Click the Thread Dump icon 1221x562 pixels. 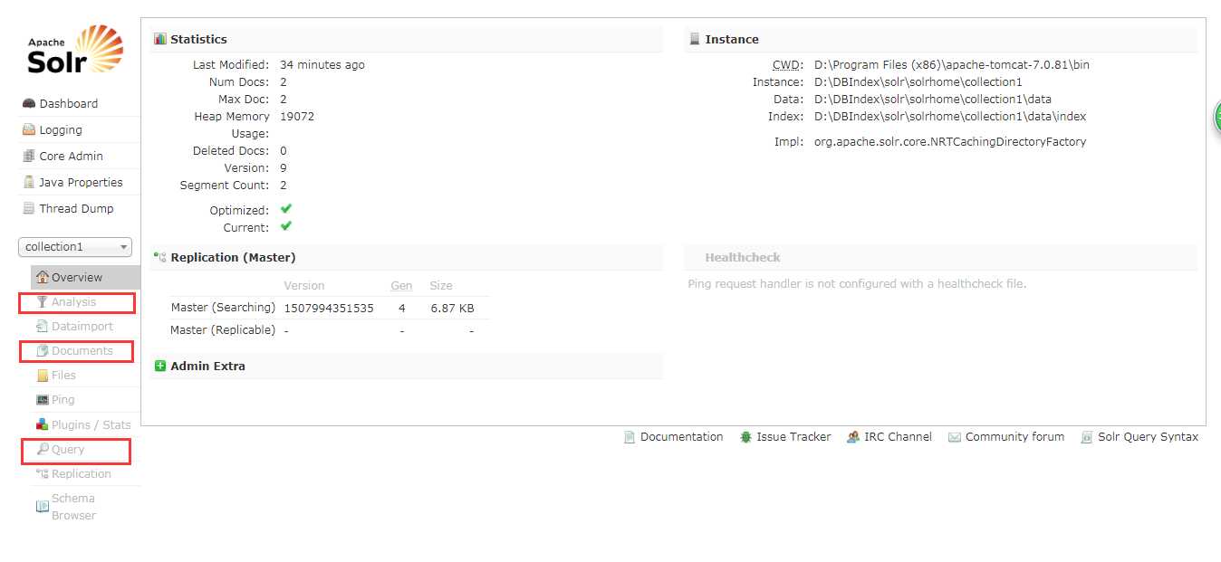click(29, 208)
